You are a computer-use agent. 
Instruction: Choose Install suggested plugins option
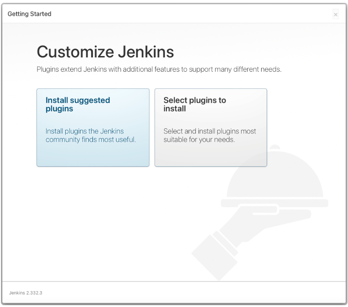pos(93,127)
